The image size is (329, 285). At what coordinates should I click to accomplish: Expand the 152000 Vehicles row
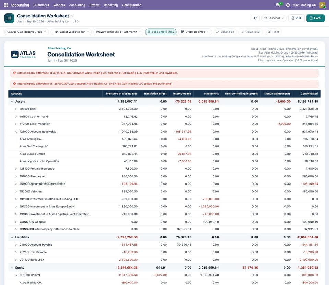[16, 192]
